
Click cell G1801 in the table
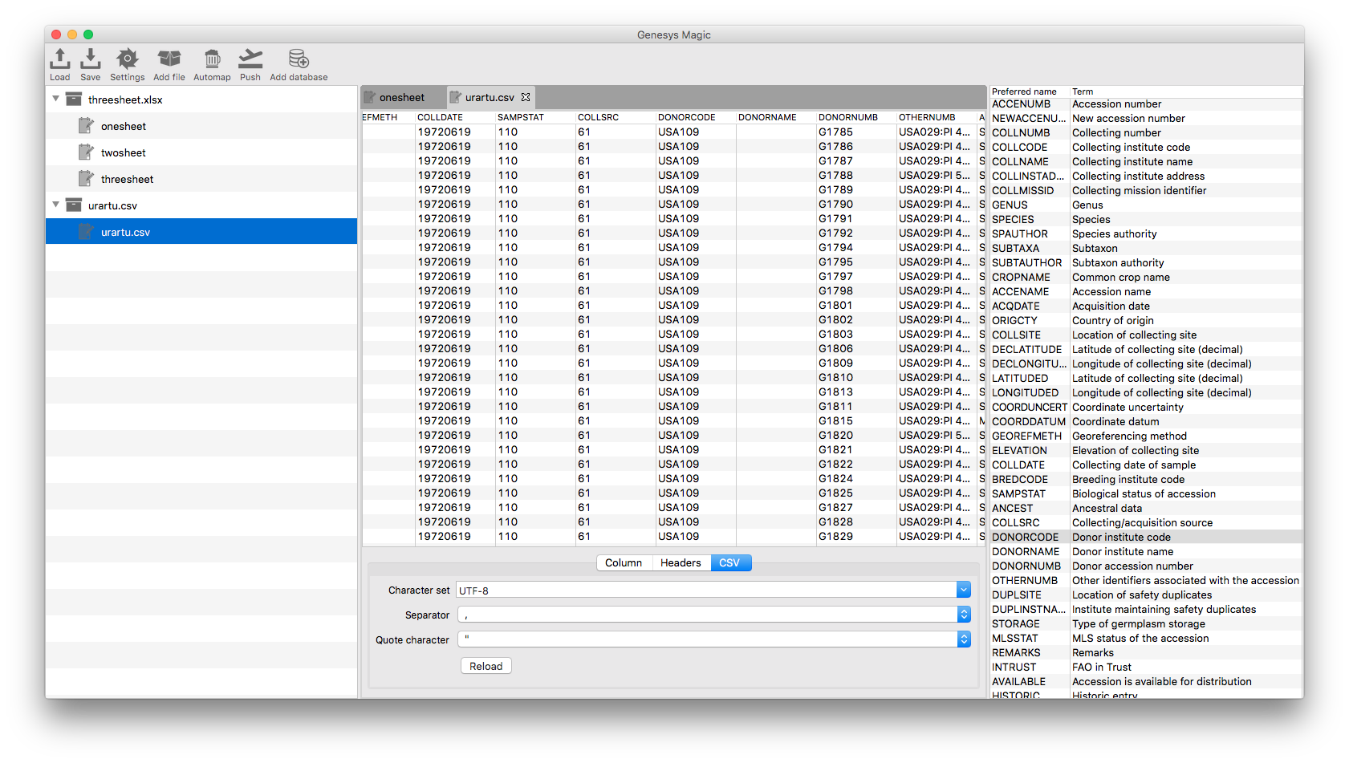(x=856, y=305)
